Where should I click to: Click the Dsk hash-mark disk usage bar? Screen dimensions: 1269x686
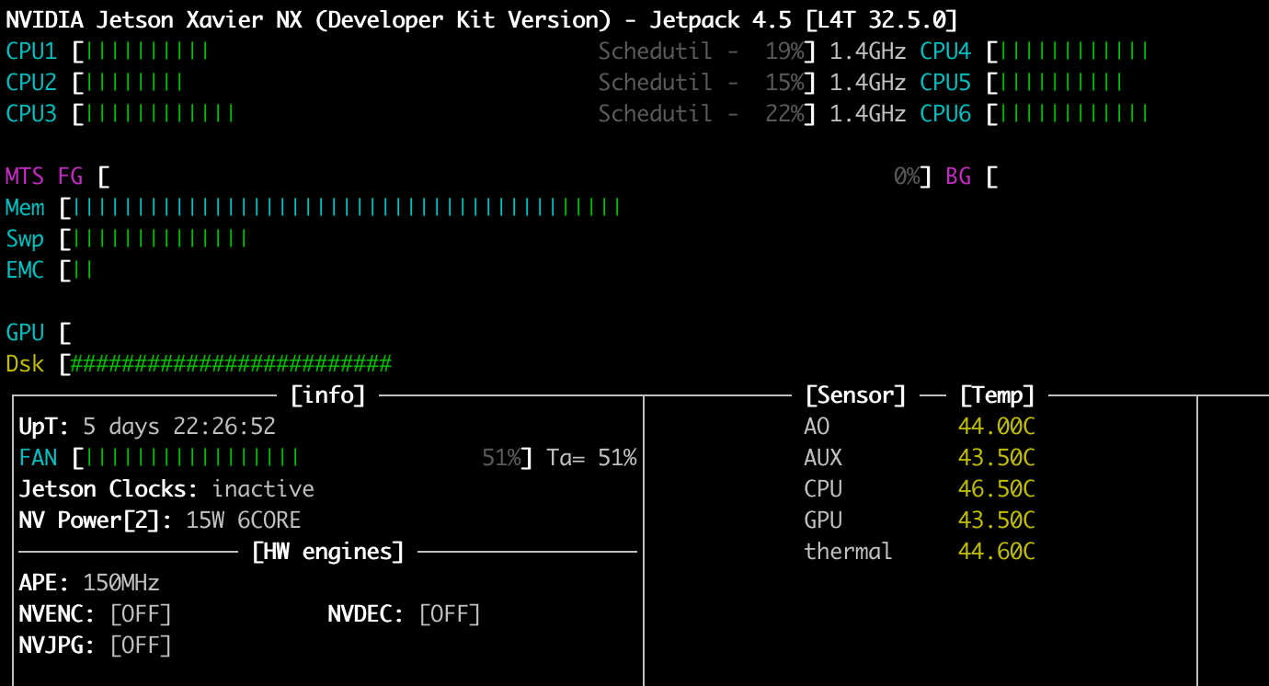pyautogui.click(x=232, y=364)
